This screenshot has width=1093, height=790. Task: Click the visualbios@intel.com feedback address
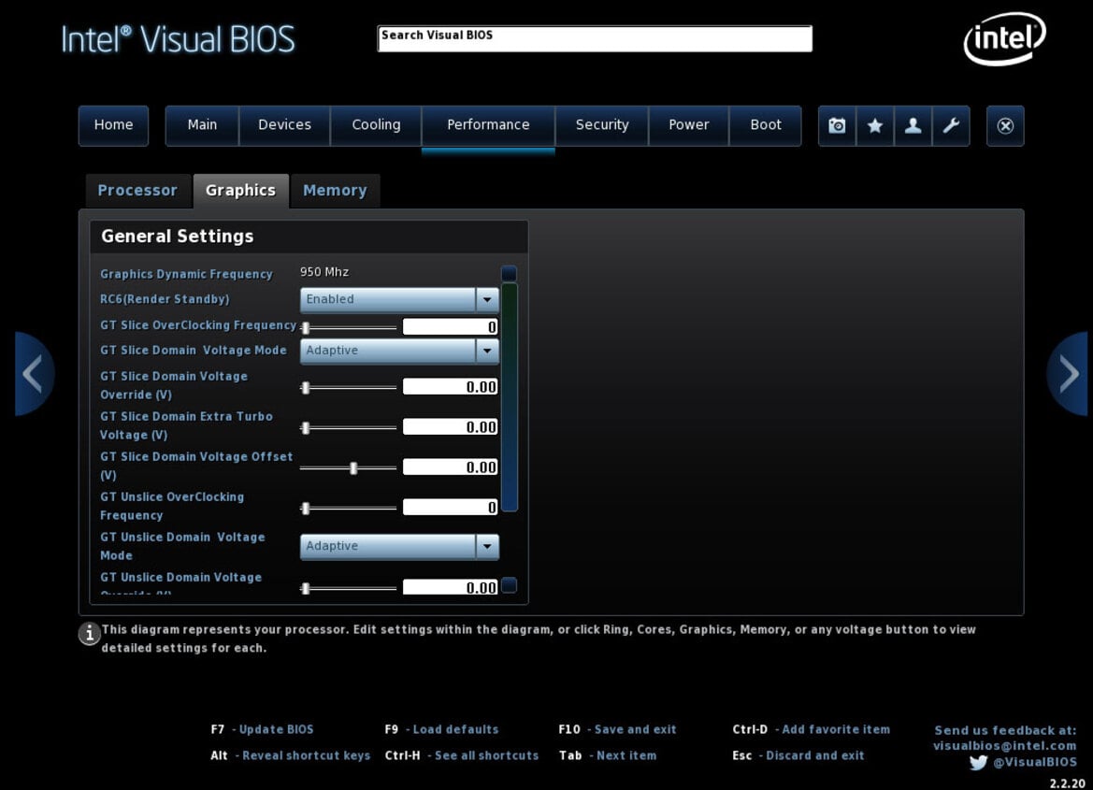pyautogui.click(x=1005, y=746)
